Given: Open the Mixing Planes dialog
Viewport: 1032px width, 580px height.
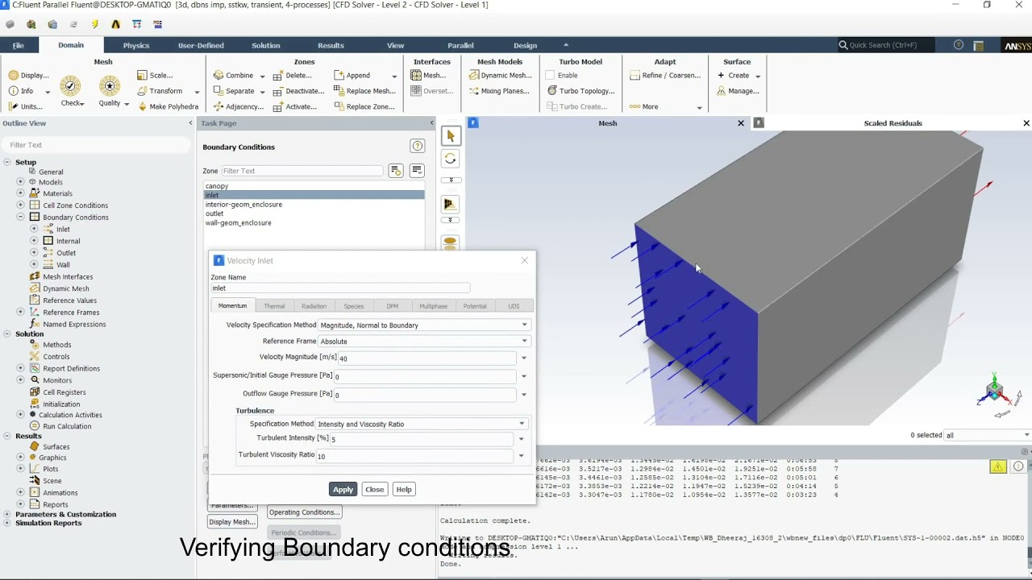Looking at the screenshot, I should [498, 91].
